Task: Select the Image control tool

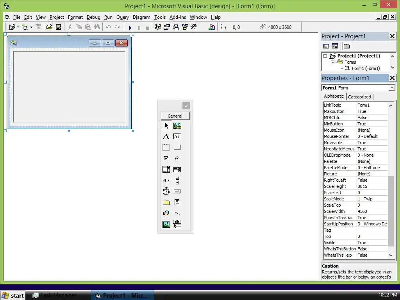Action: (166, 224)
